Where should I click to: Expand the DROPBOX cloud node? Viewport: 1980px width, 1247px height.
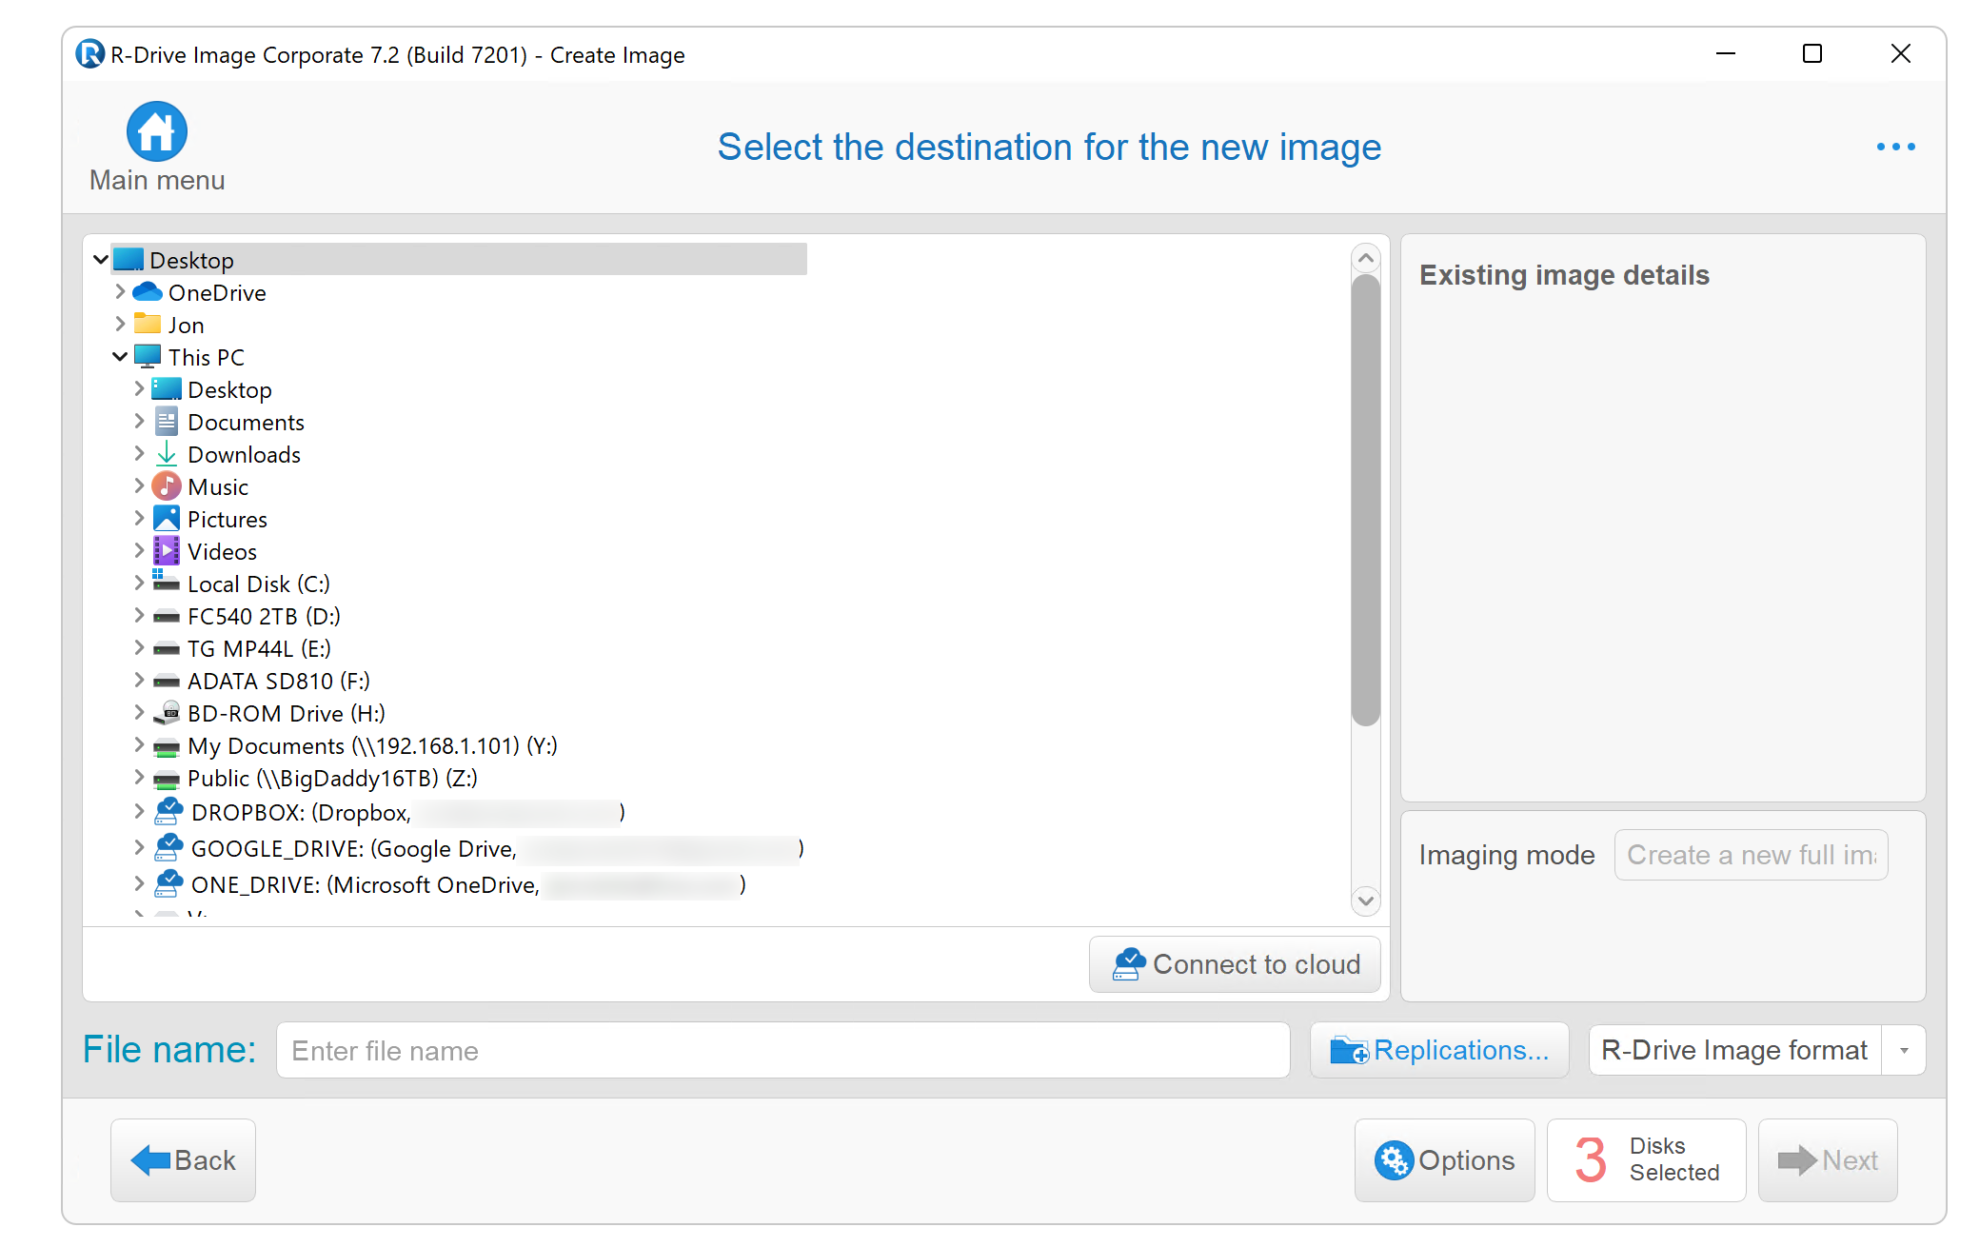tap(139, 811)
